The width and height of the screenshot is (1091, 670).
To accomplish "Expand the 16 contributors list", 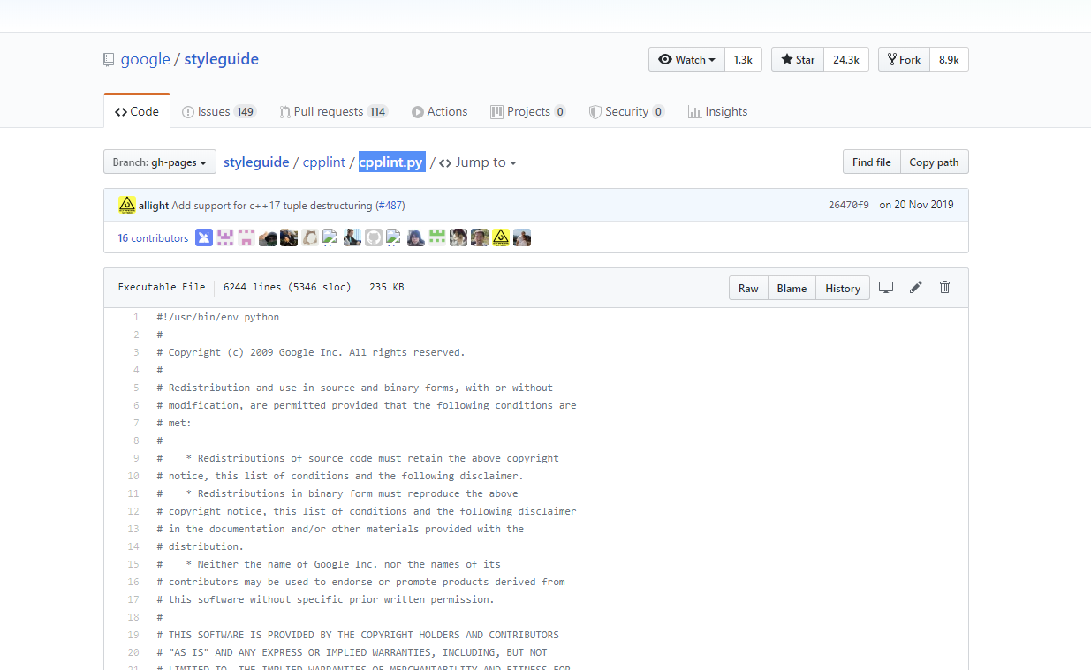I will coord(153,238).
